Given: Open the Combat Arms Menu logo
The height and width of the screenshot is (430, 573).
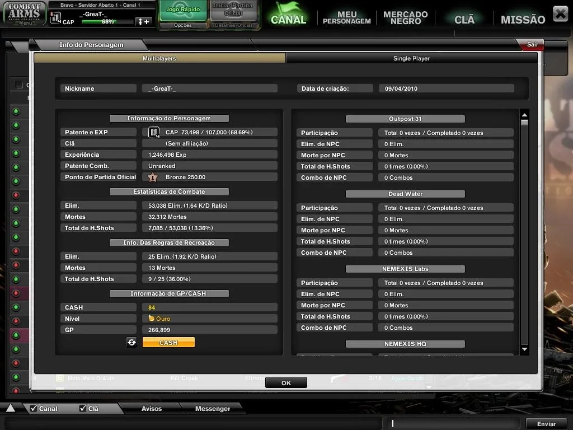Looking at the screenshot, I should tap(25, 13).
